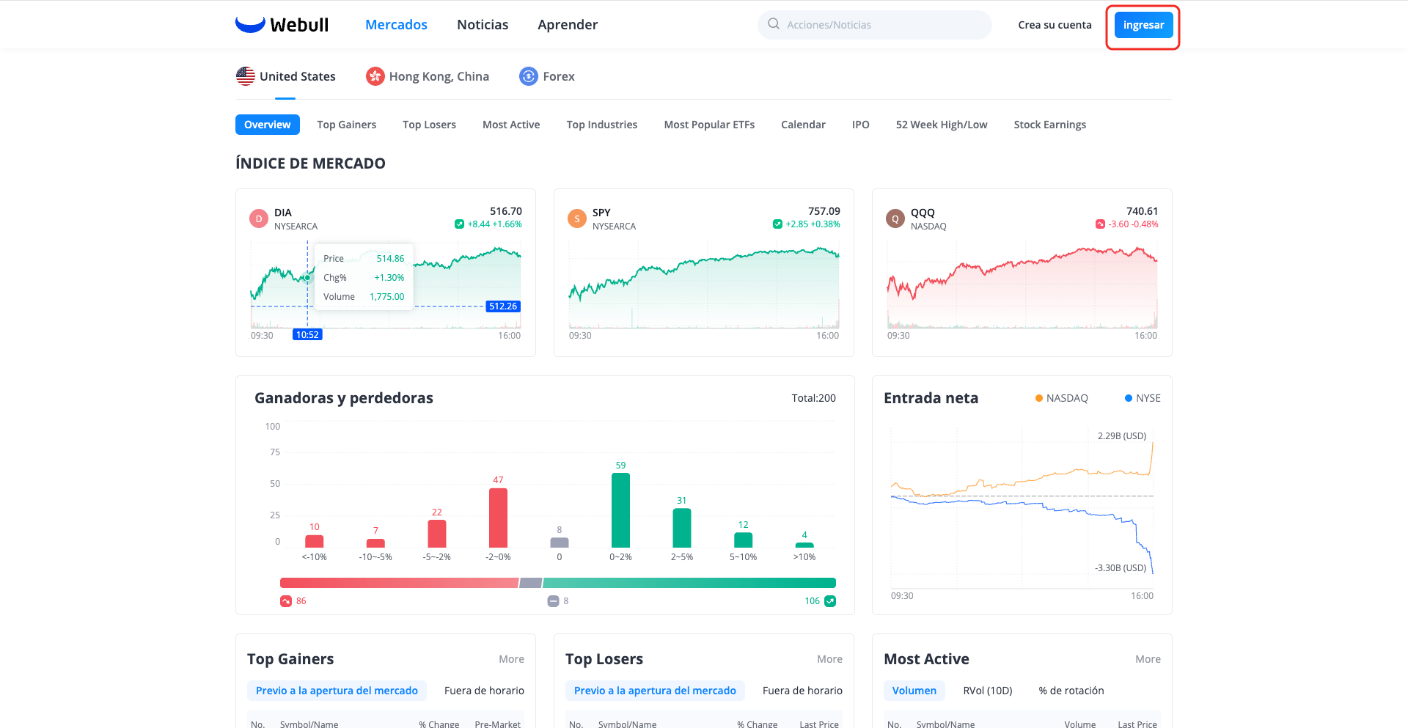This screenshot has height=728, width=1408.
Task: Open the Top Industries tab
Action: click(x=601, y=125)
